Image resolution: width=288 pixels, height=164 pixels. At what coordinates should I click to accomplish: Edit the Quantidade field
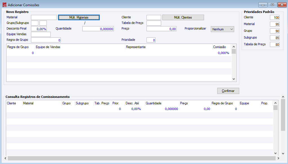(x=98, y=29)
